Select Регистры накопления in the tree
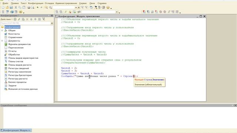237x133 pixels. pyautogui.click(x=20, y=72)
